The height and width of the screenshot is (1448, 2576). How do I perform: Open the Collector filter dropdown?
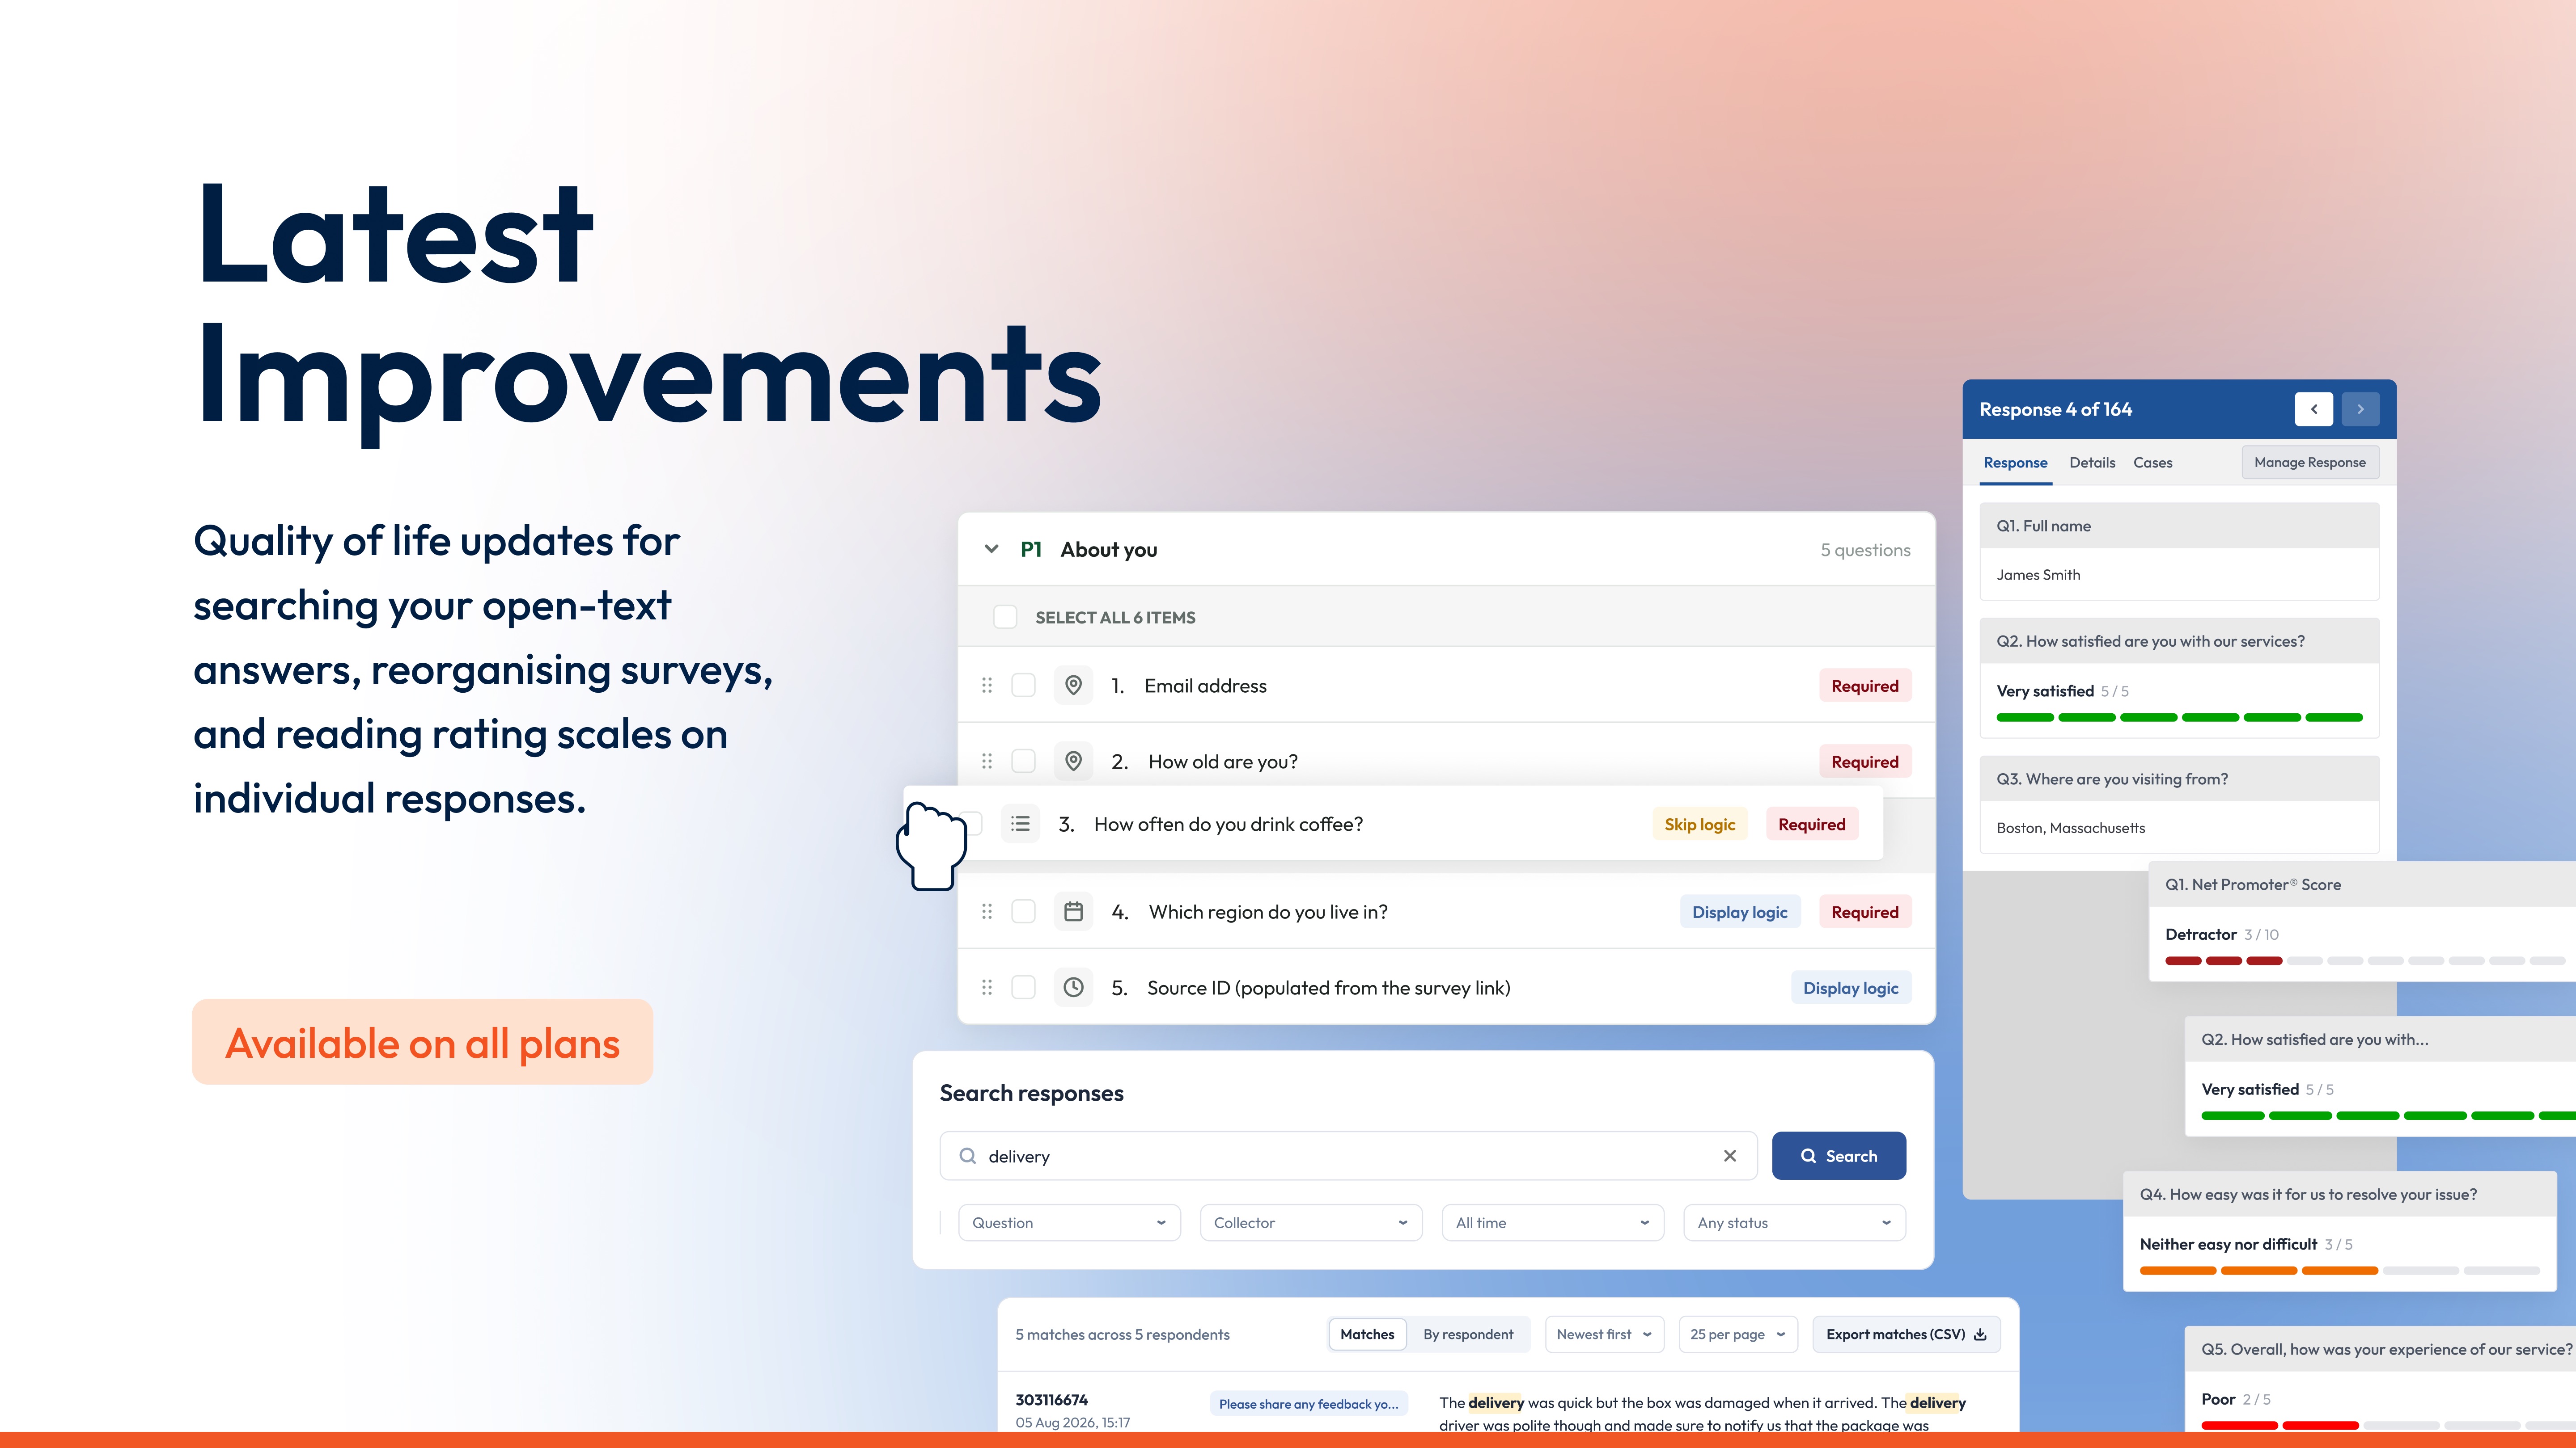tap(1311, 1223)
